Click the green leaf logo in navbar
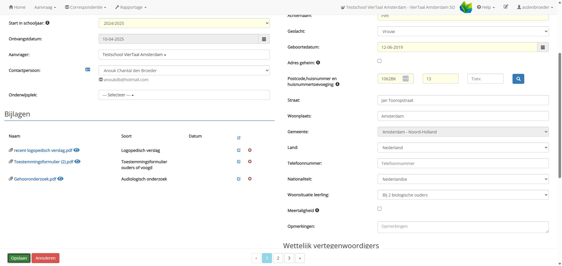The width and height of the screenshot is (562, 266). tap(466, 7)
